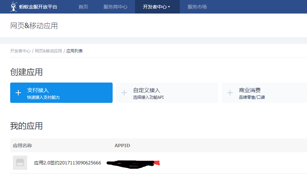Viewport: 307px width, 181px height.
Task: Open the 首页 navigation item
Action: pos(83,7)
